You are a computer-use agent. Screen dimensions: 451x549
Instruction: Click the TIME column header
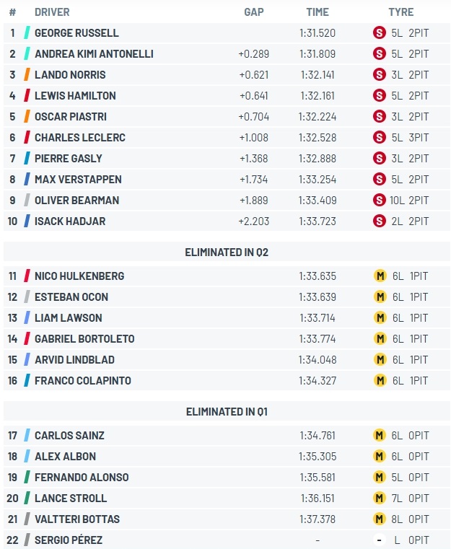[318, 12]
